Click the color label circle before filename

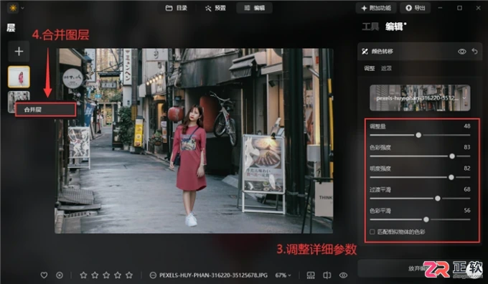[153, 275]
